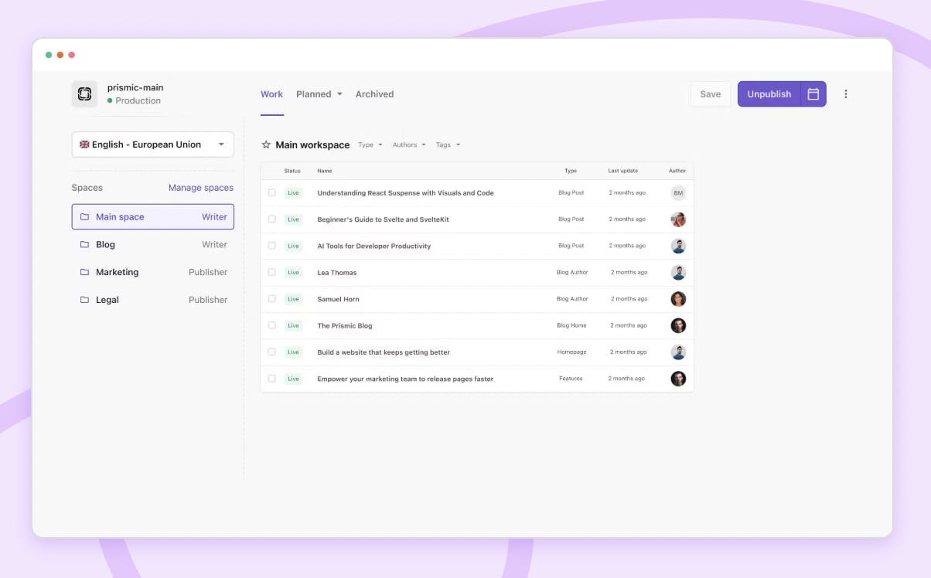The image size is (931, 578).
Task: Click Samuel Horn's author avatar
Action: point(678,299)
